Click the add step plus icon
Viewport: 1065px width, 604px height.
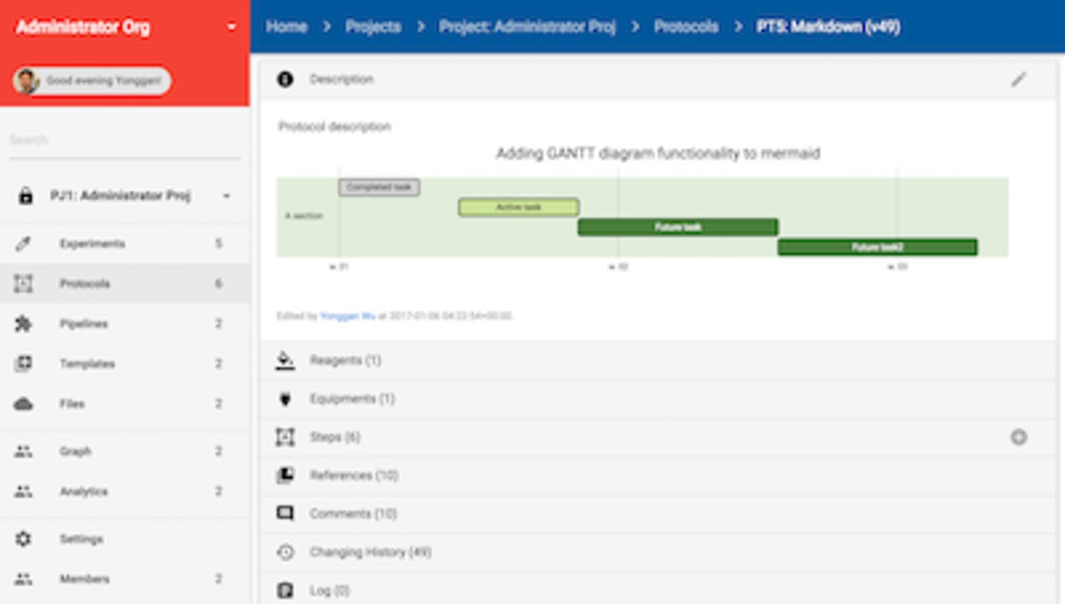coord(1018,437)
